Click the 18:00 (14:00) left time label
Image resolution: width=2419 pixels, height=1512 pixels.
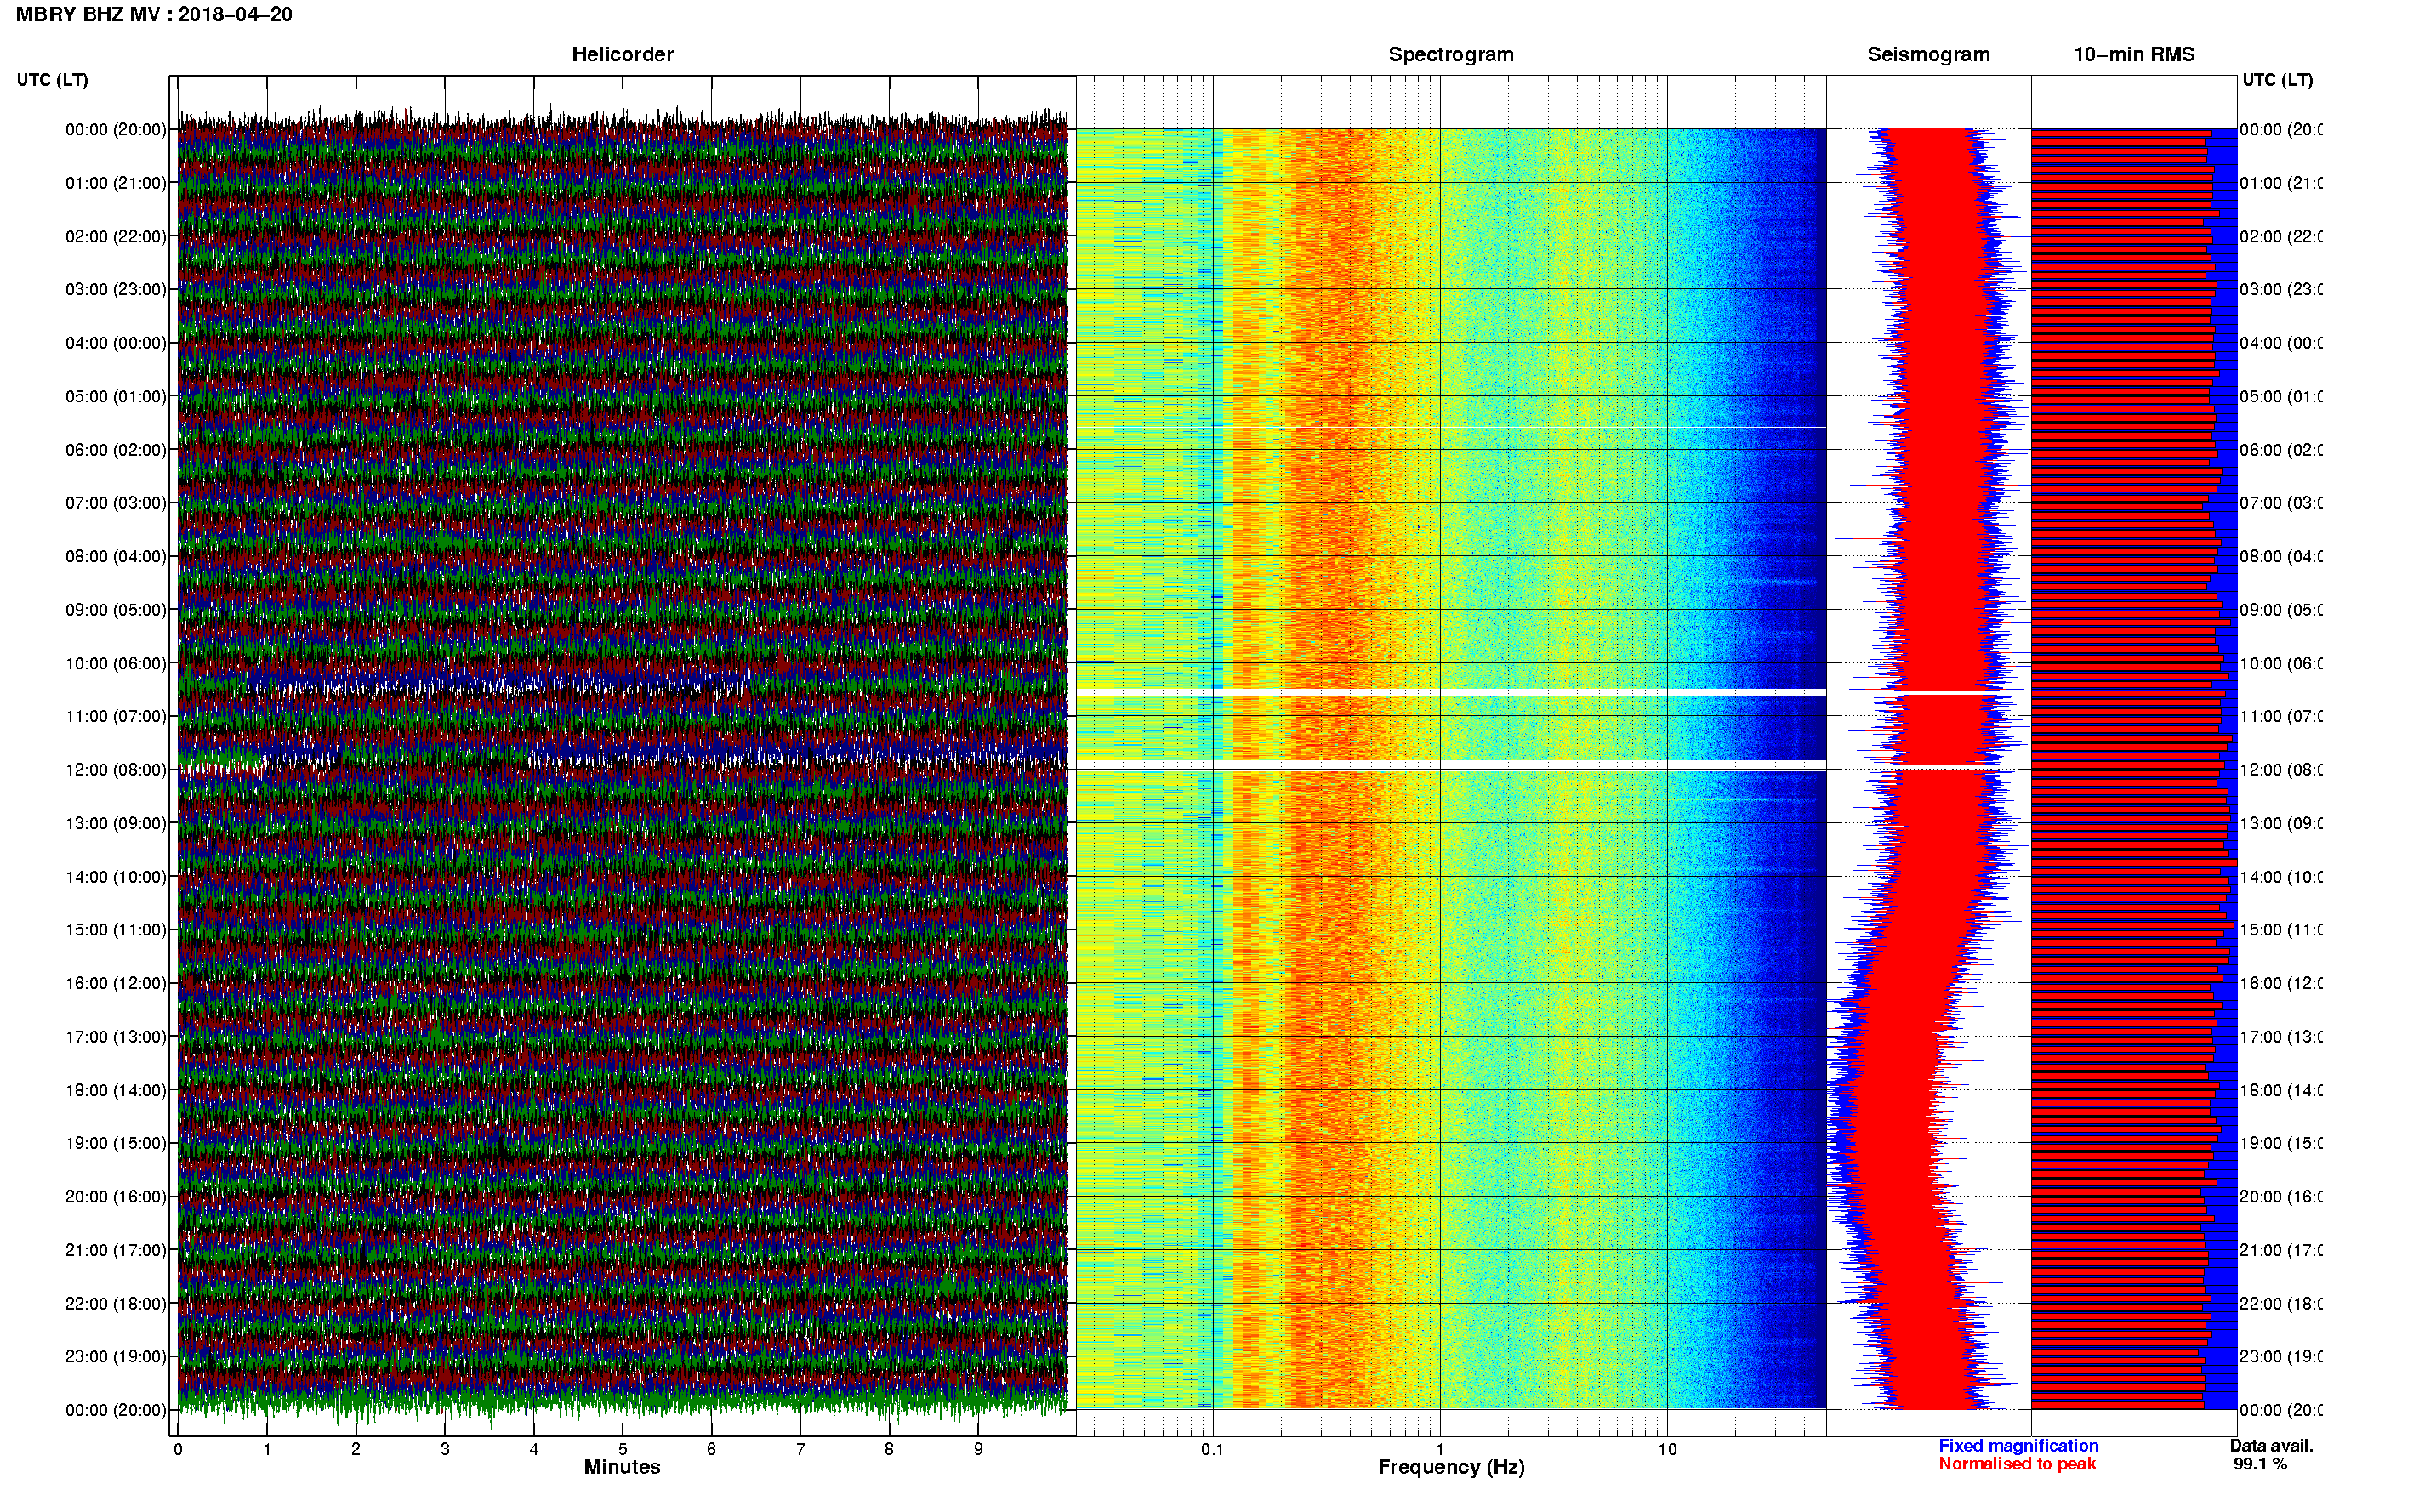tap(116, 1090)
